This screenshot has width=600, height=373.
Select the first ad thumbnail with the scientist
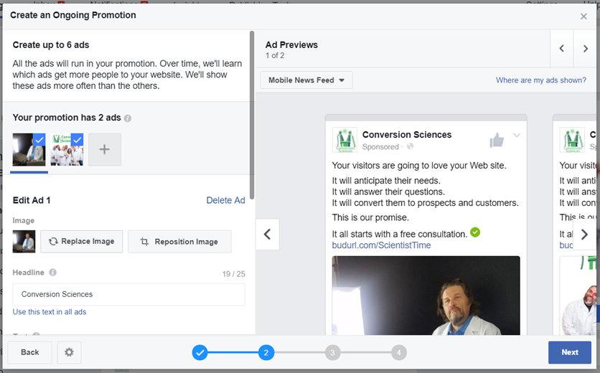point(29,150)
